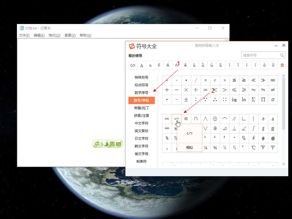The height and width of the screenshot is (219, 292).
Task: Insert the ln symbol
Action: [x=244, y=100]
